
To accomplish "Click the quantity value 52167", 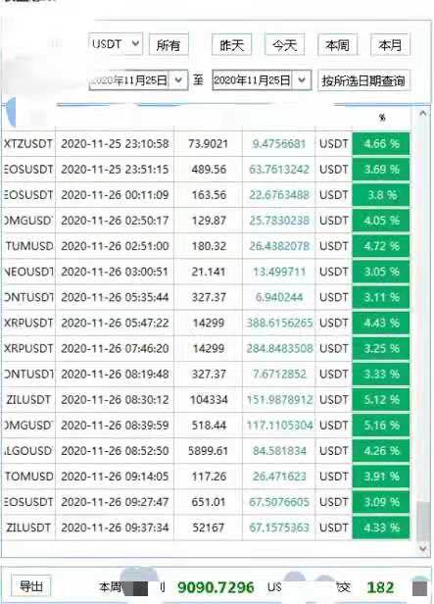I will (x=208, y=527).
